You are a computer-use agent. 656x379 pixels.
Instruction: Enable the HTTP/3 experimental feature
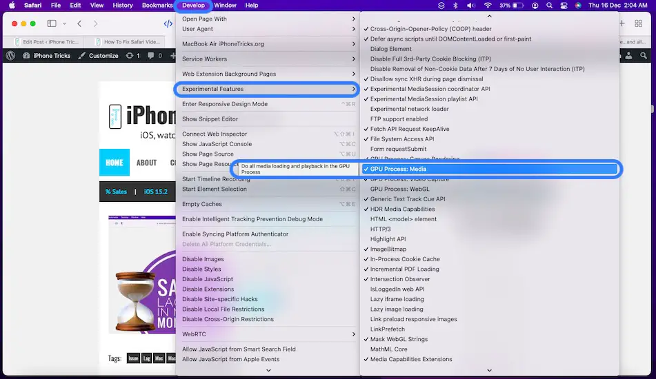point(381,229)
